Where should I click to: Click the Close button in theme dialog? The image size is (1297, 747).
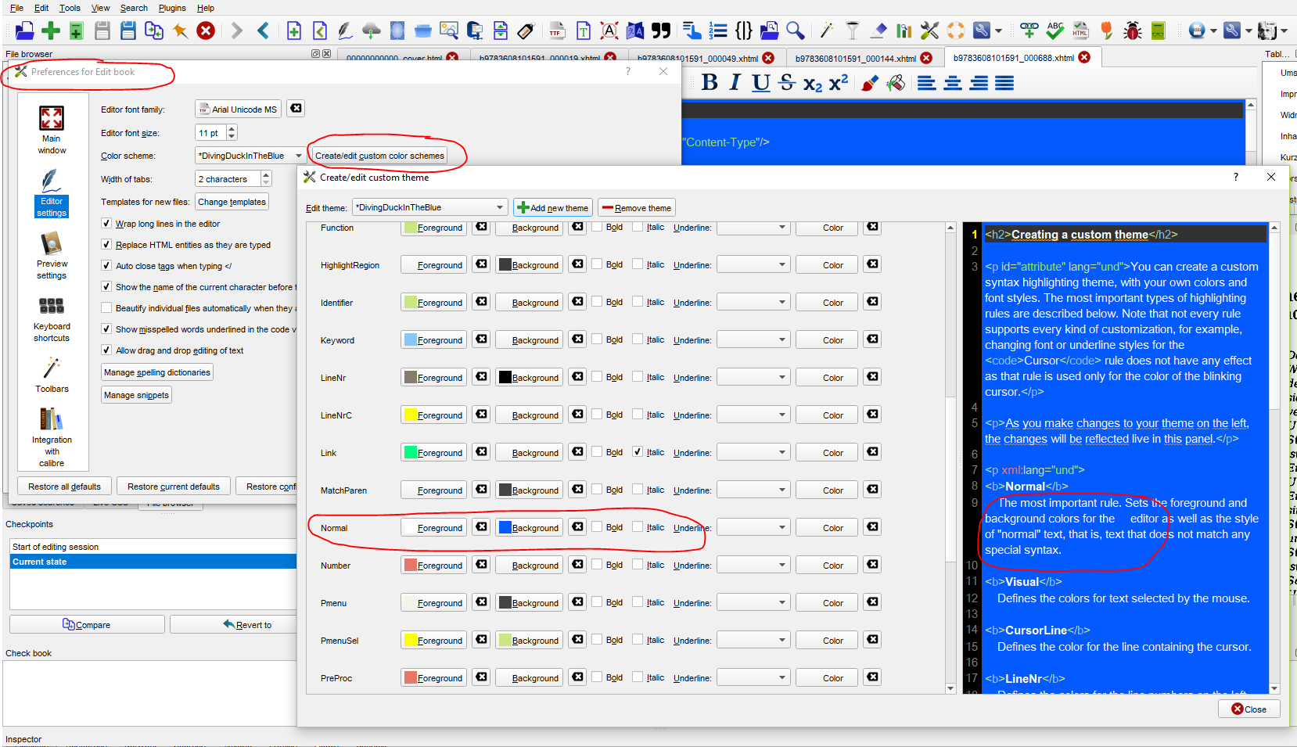(x=1249, y=709)
